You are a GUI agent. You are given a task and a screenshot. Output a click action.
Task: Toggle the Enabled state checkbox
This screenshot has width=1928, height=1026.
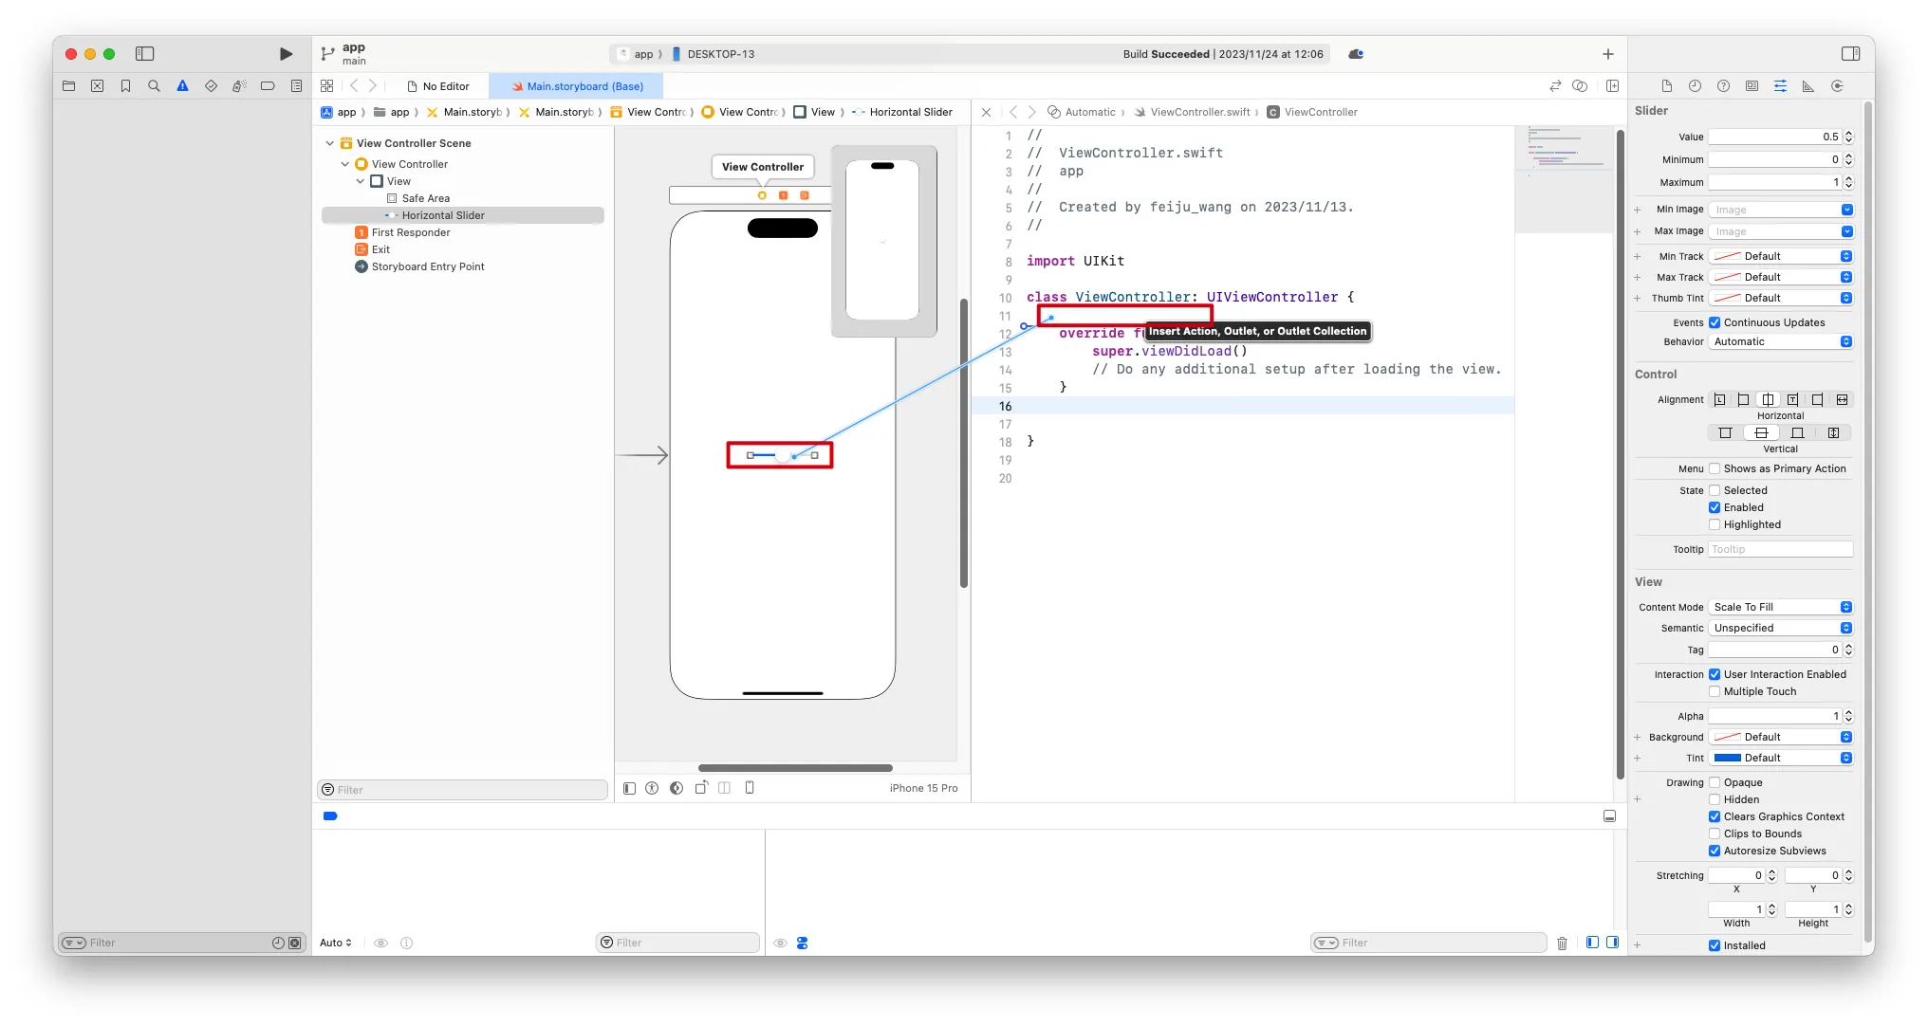[1715, 507]
